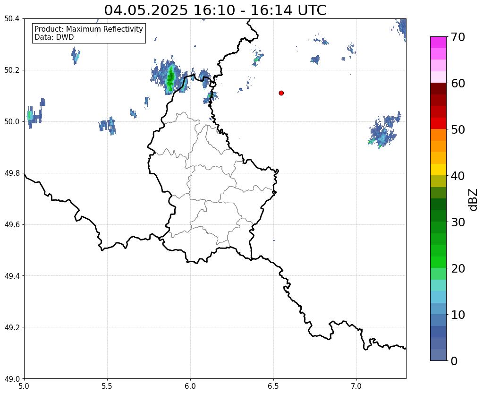
Task: Click latitude label 49.2 on y-axis
Action: 12,327
